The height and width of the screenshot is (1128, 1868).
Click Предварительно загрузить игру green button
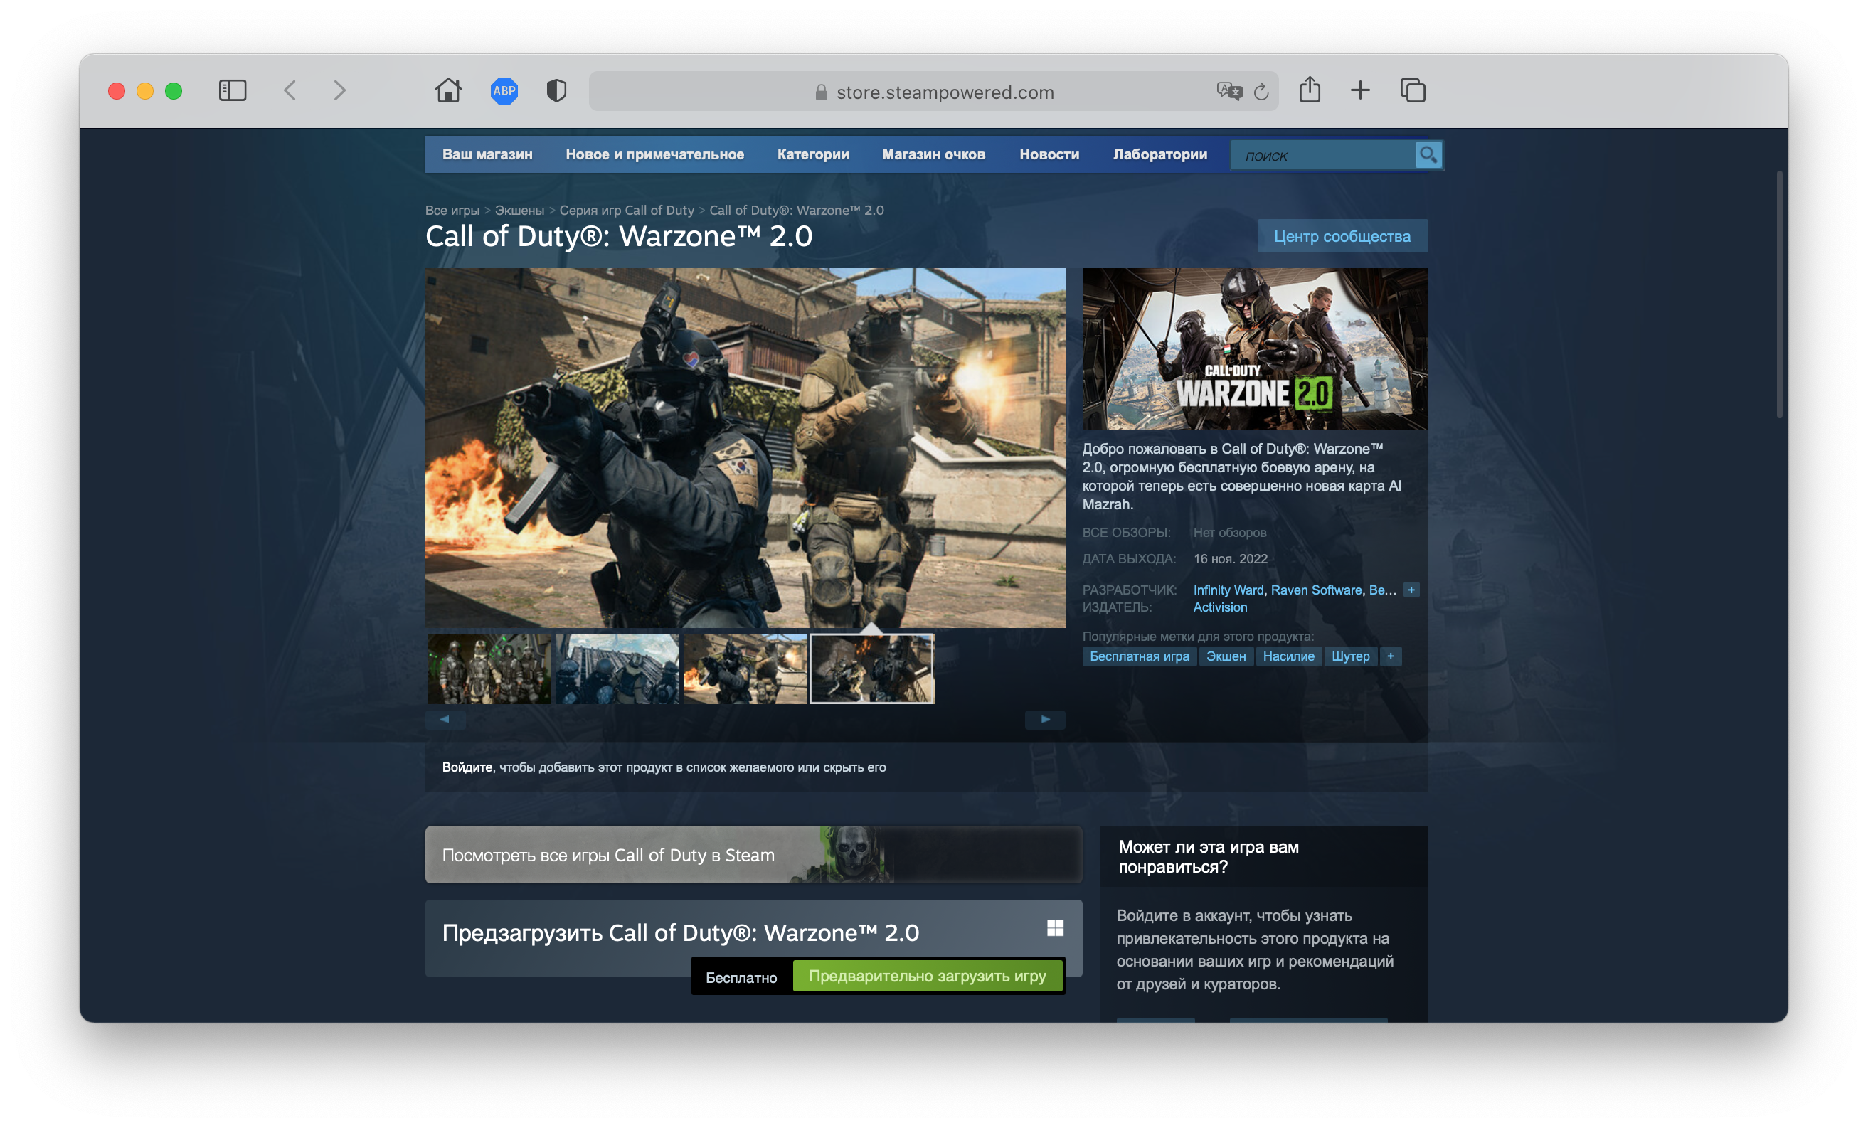pyautogui.click(x=927, y=977)
